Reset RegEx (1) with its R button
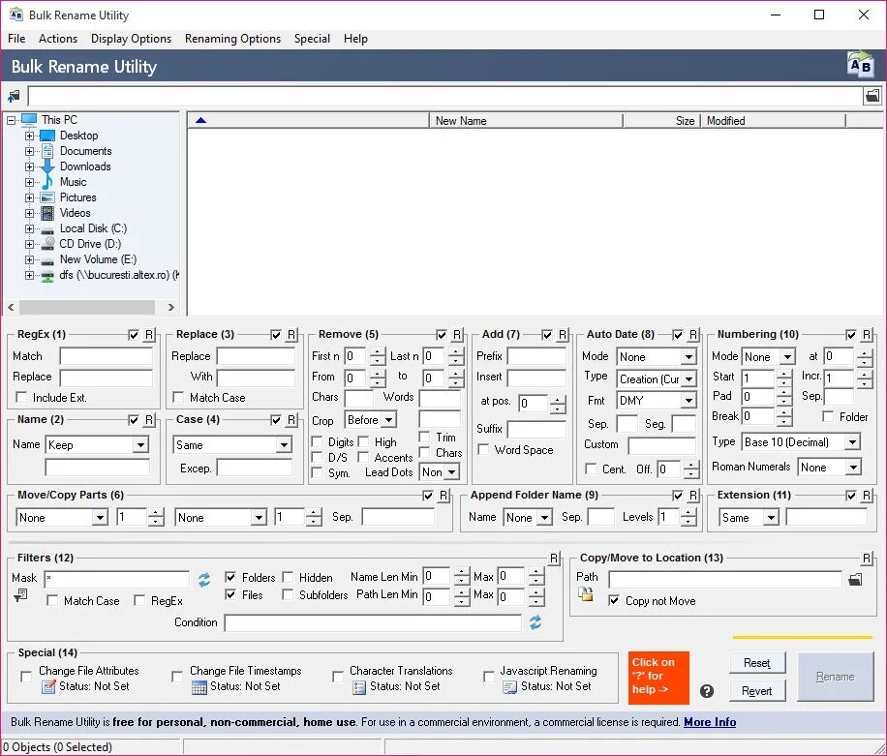 [x=149, y=334]
